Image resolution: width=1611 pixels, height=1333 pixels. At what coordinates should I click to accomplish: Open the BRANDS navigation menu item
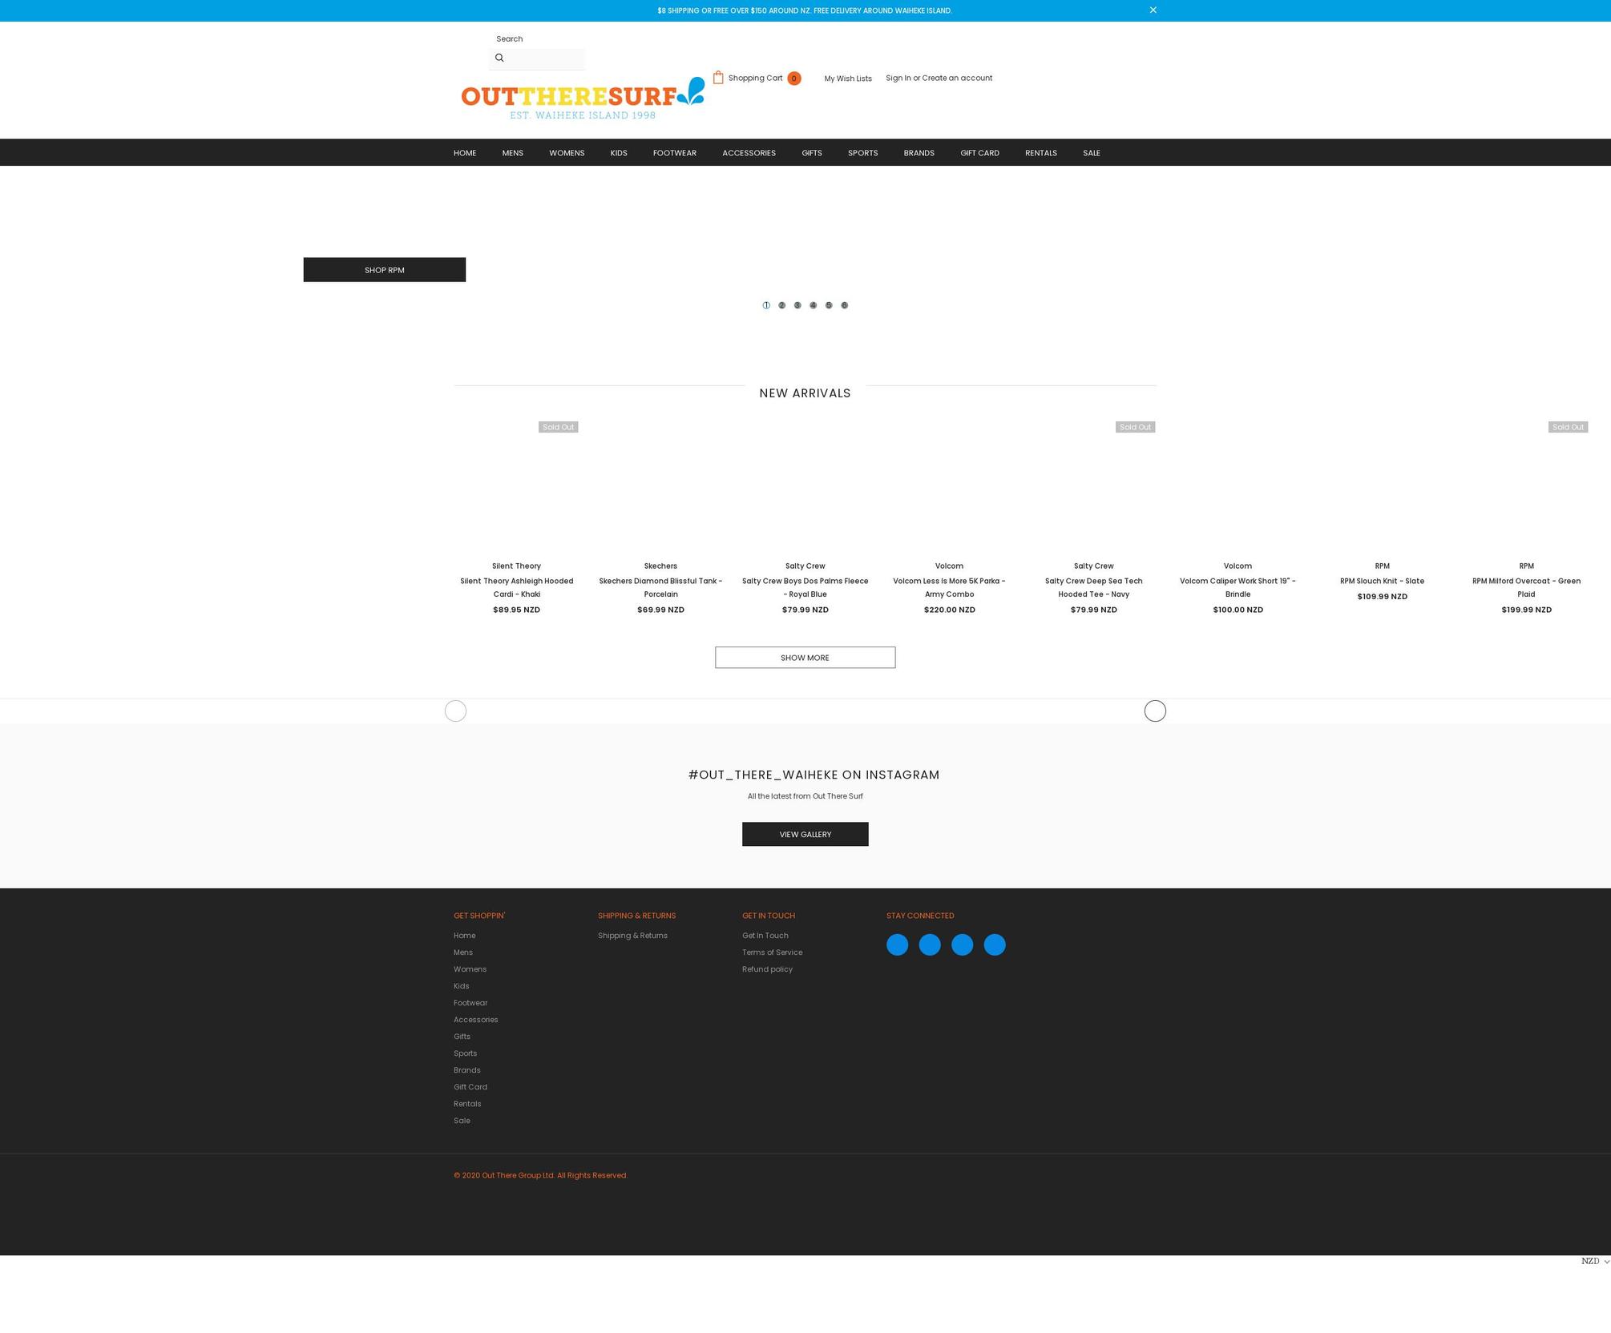[x=919, y=152]
